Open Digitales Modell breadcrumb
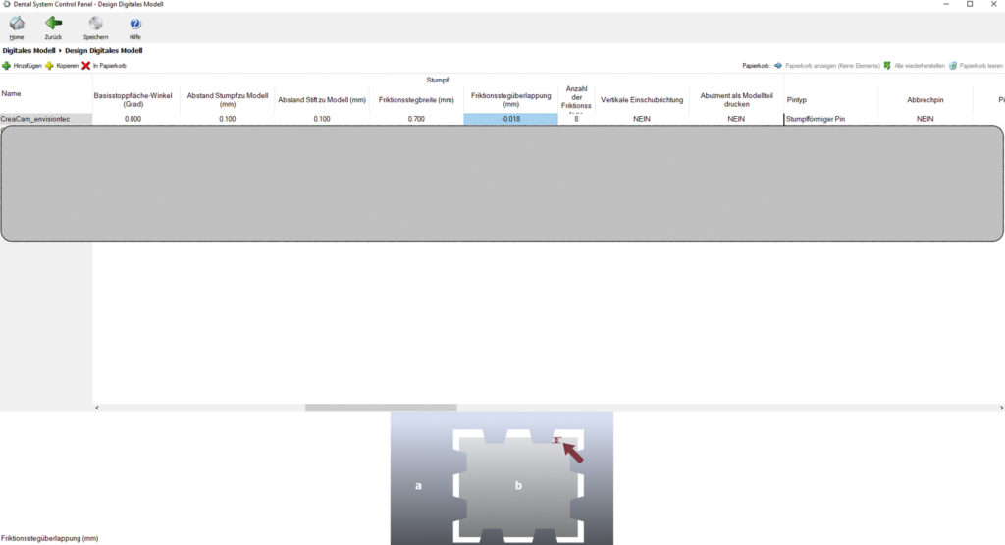1005x545 pixels. pyautogui.click(x=28, y=51)
